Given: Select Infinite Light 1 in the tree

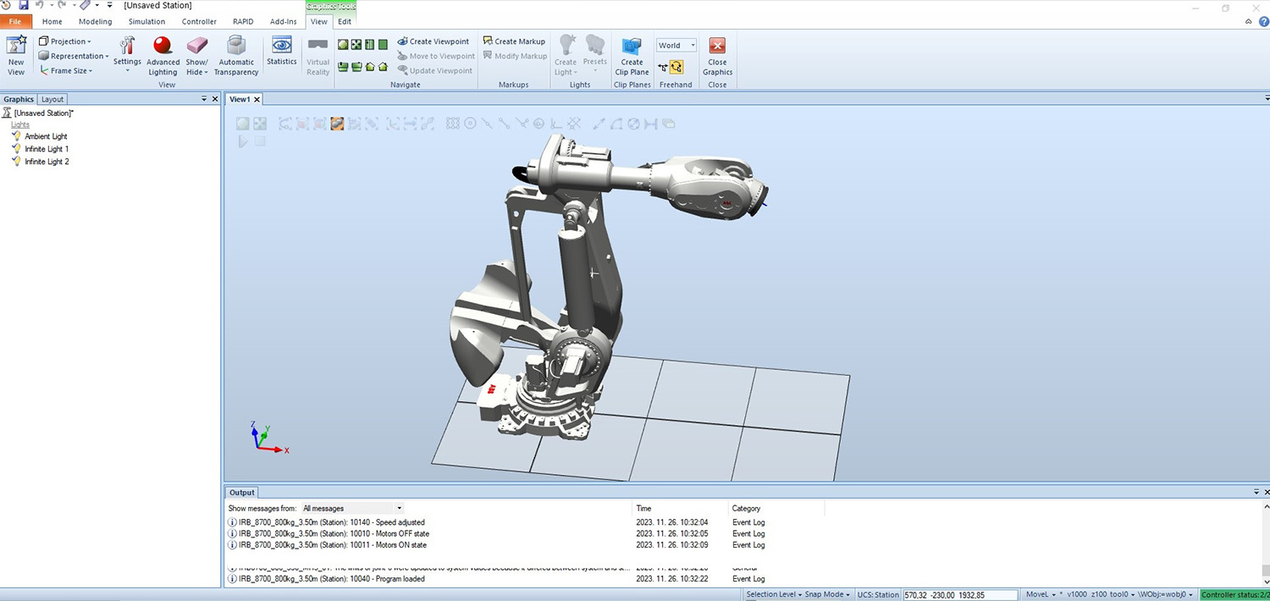Looking at the screenshot, I should [x=47, y=149].
